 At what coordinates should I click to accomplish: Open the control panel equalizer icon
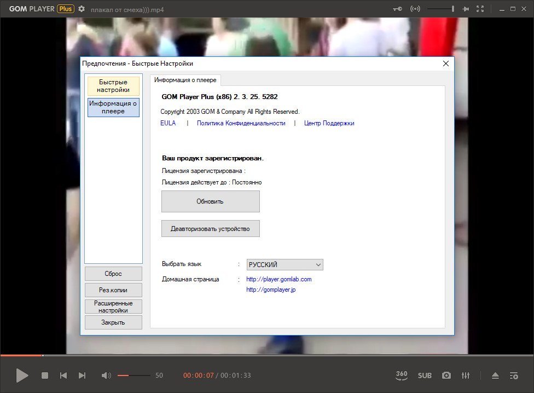(x=466, y=375)
